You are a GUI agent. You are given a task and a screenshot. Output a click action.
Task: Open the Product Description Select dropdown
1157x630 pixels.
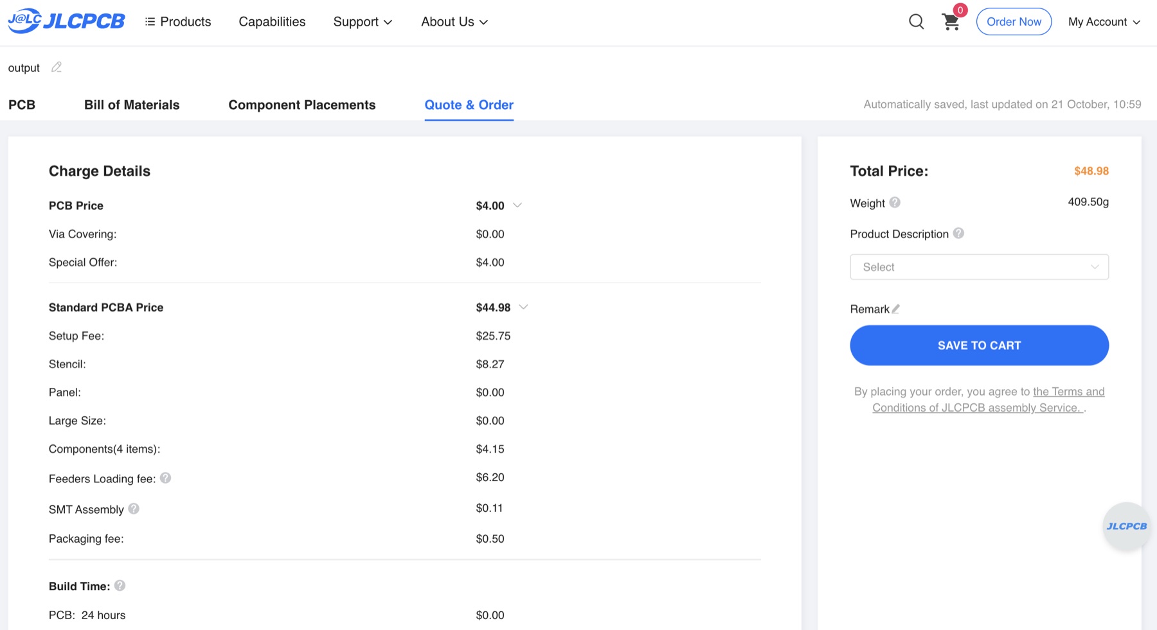pos(979,267)
